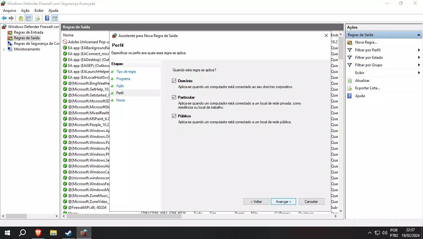Click the Ajuda help icon in Ações
This screenshot has height=239, width=423.
[350, 96]
